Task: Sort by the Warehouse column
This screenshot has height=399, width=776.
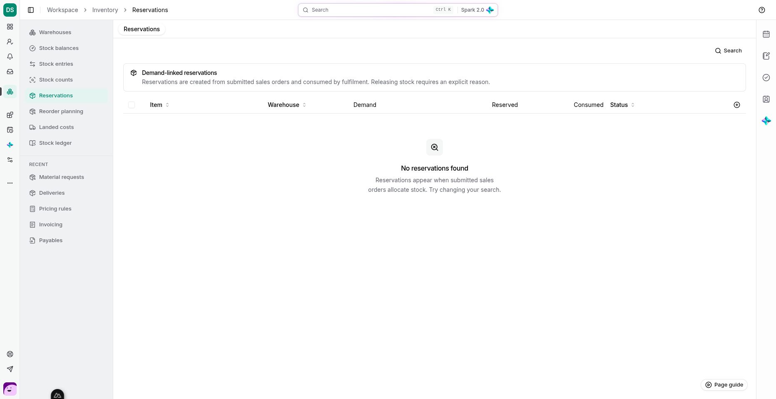Action: coord(287,105)
